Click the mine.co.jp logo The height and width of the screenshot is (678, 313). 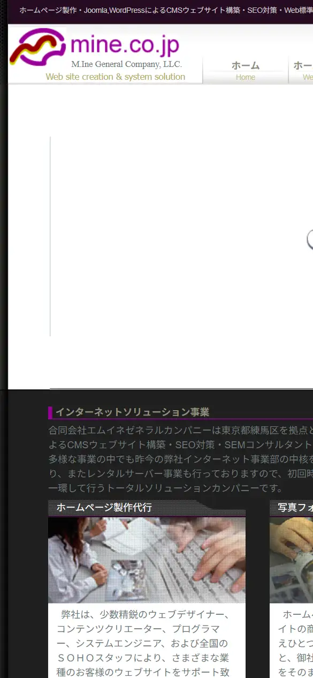94,47
